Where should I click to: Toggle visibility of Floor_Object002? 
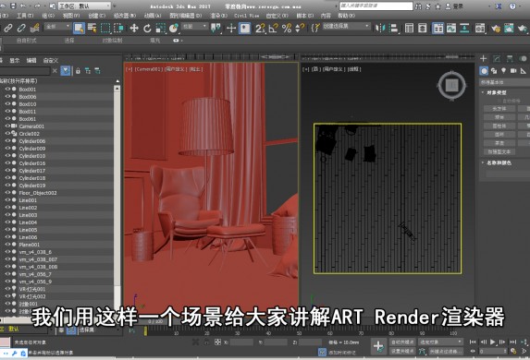point(7,193)
